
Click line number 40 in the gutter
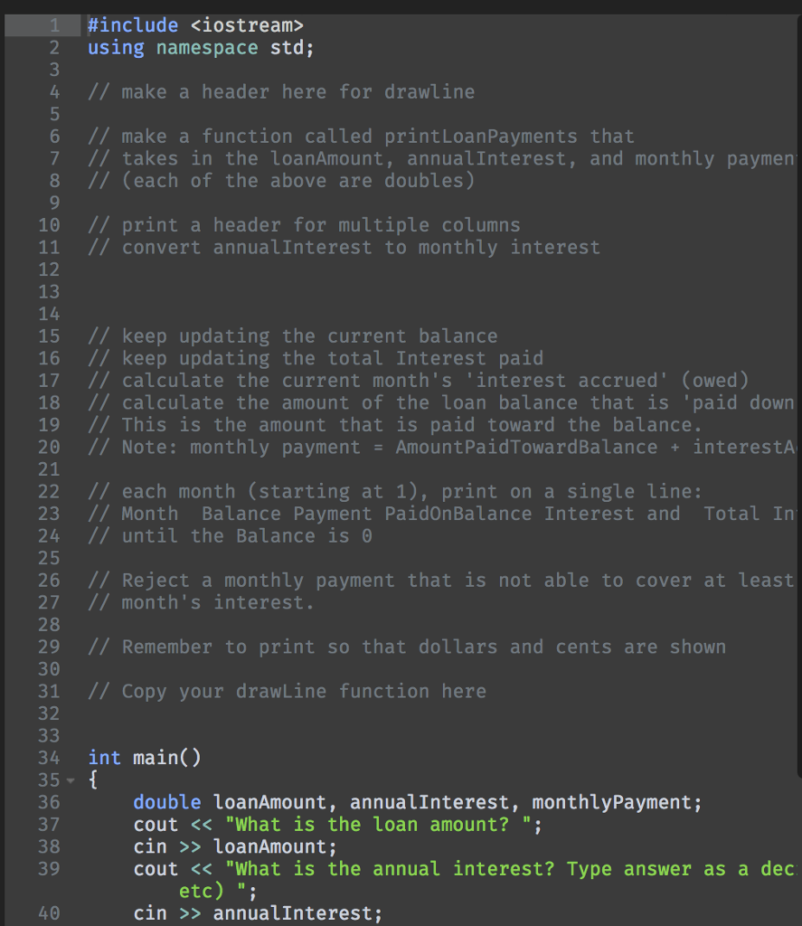click(x=49, y=913)
